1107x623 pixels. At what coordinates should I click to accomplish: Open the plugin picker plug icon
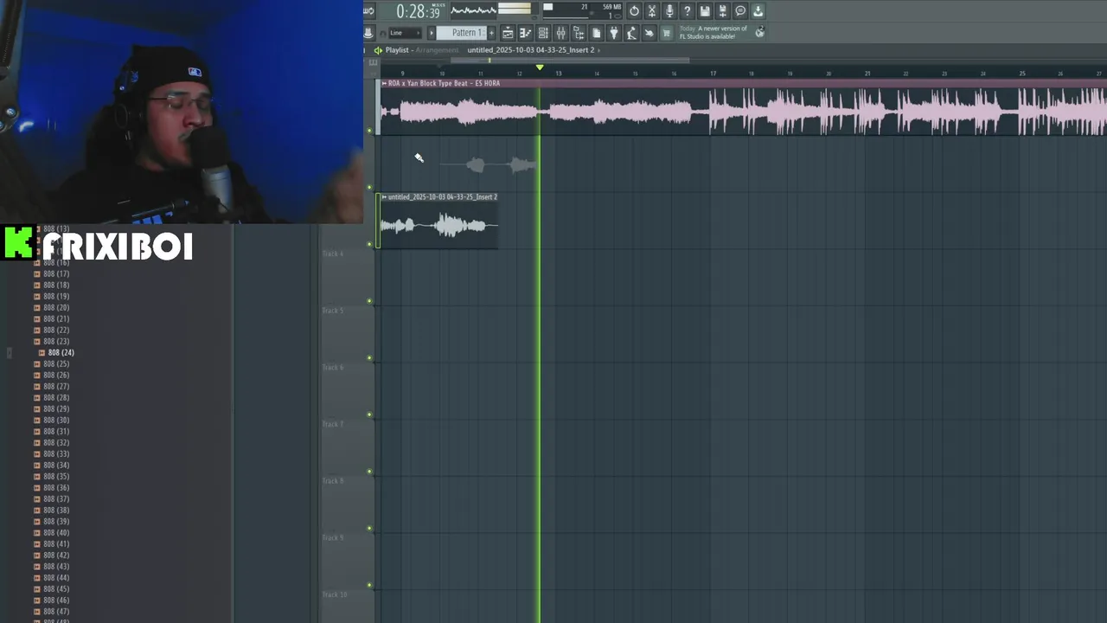[x=614, y=33]
